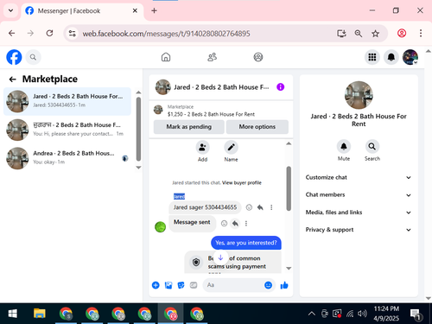Expand Privacy & support section
Screen dimensions: 432x324
pos(359,230)
